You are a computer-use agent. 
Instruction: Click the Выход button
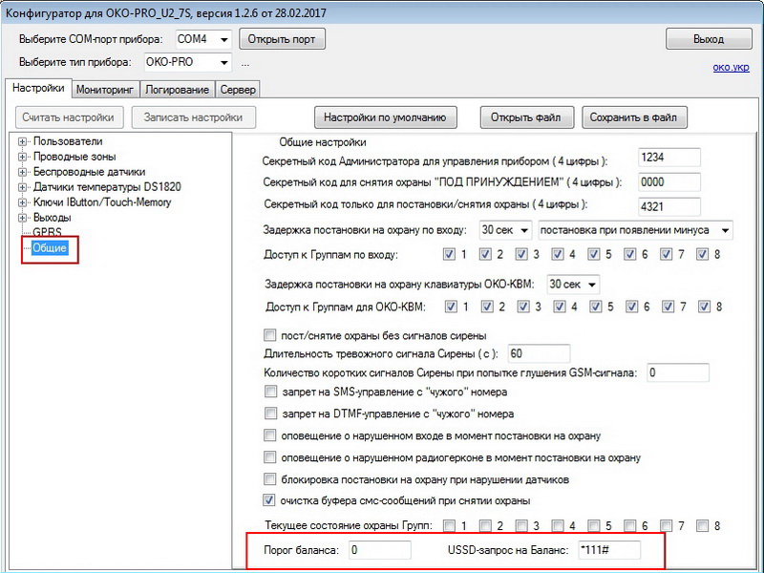click(709, 39)
